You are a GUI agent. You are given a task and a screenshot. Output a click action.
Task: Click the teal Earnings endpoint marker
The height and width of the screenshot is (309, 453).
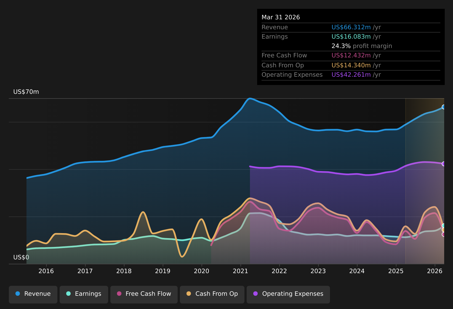444,225
